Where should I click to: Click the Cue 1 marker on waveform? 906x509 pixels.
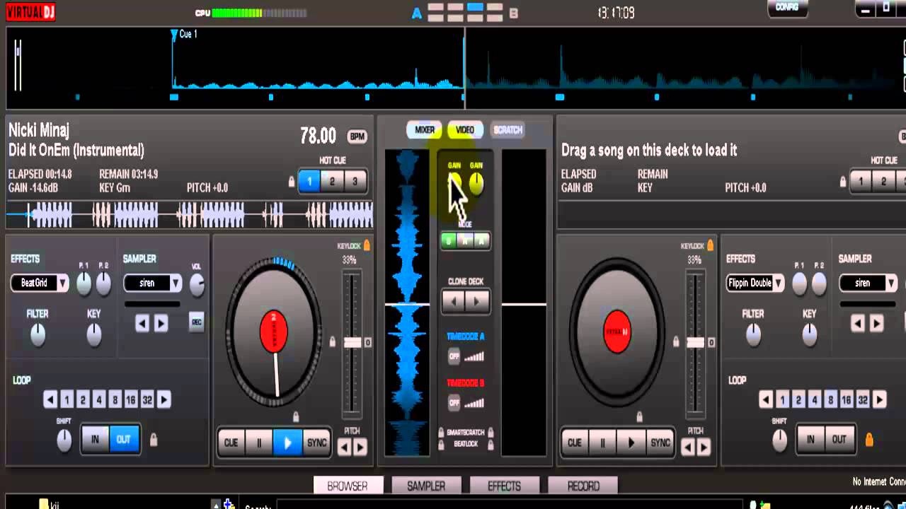coord(174,34)
